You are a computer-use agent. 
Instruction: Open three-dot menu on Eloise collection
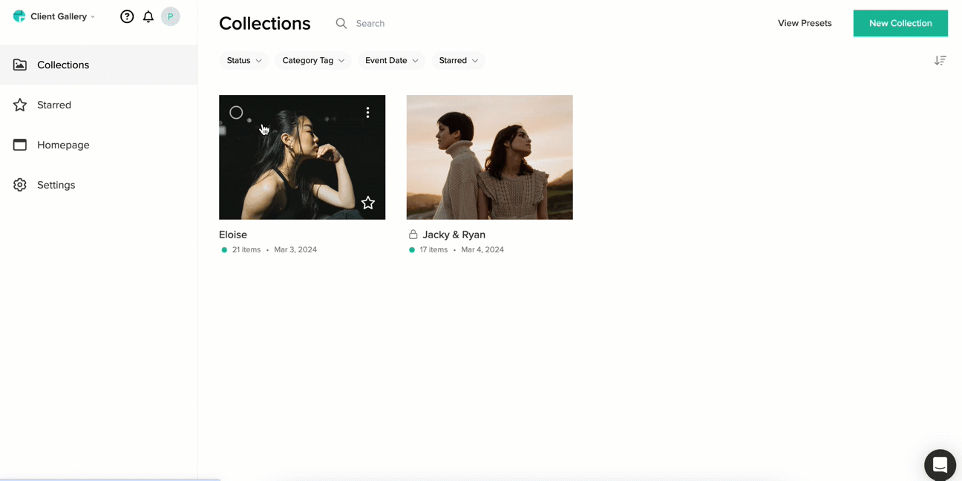click(367, 112)
